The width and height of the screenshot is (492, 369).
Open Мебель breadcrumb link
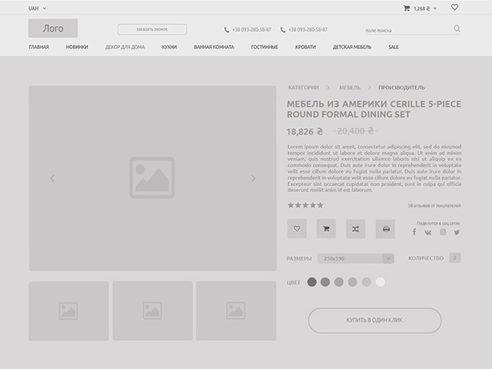coord(350,88)
